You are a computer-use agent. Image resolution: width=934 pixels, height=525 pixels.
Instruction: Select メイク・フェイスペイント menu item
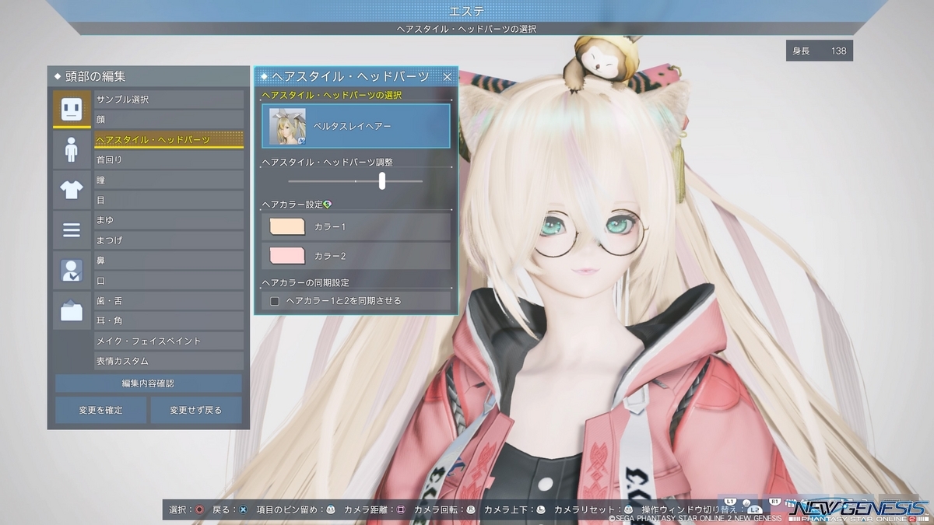(x=169, y=341)
